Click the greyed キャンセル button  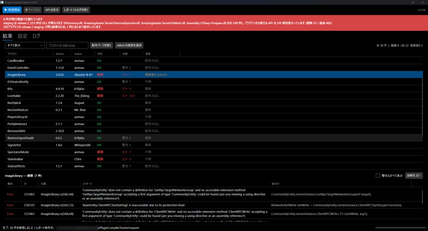click(x=33, y=10)
